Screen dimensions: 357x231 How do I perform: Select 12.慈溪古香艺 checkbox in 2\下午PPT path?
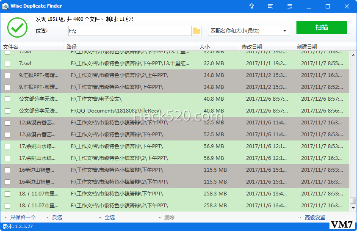[8, 123]
